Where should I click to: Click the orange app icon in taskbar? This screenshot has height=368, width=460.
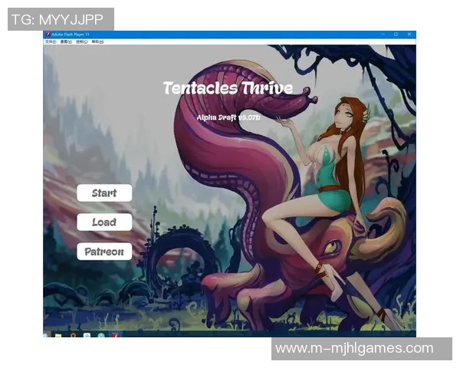[73, 334]
